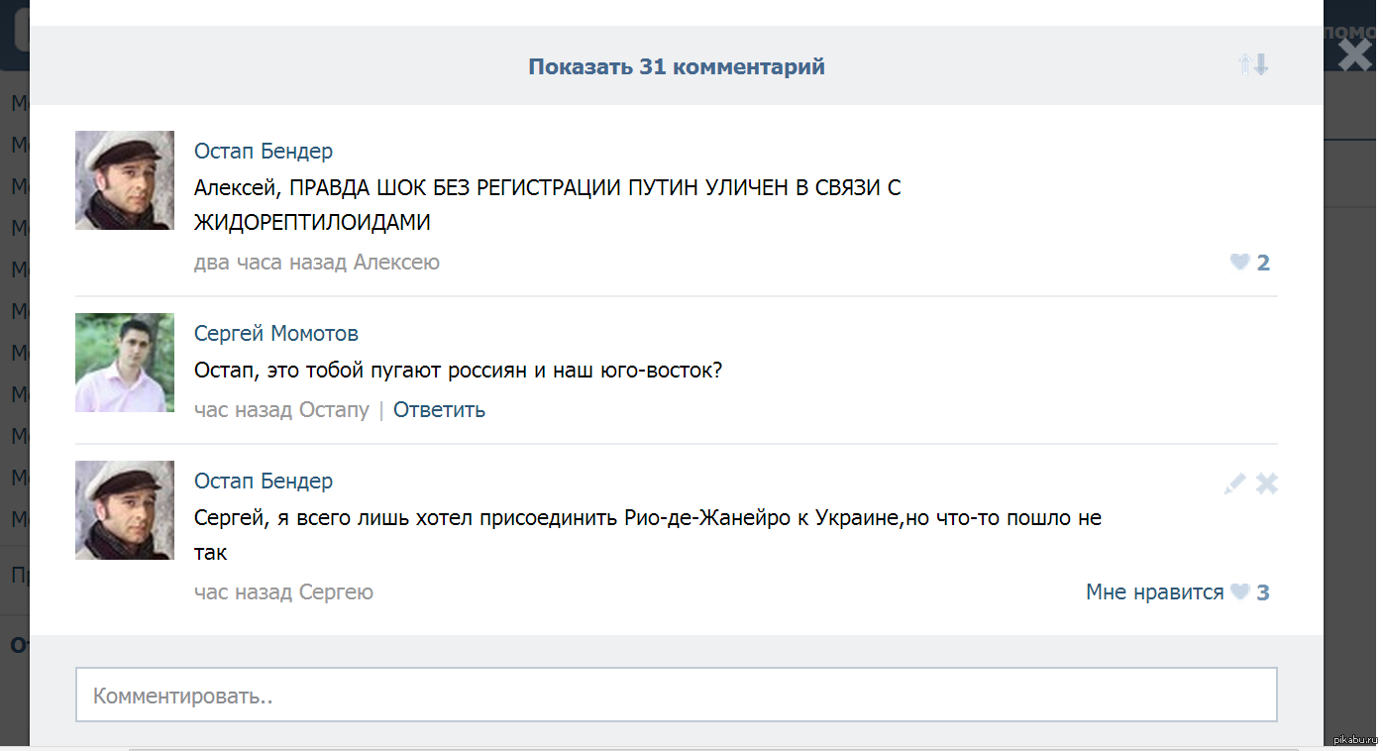Click the comment sort order arrows icon
Viewport: 1383px width, 751px height.
[x=1253, y=65]
